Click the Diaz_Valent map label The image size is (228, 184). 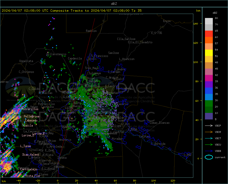(31, 155)
